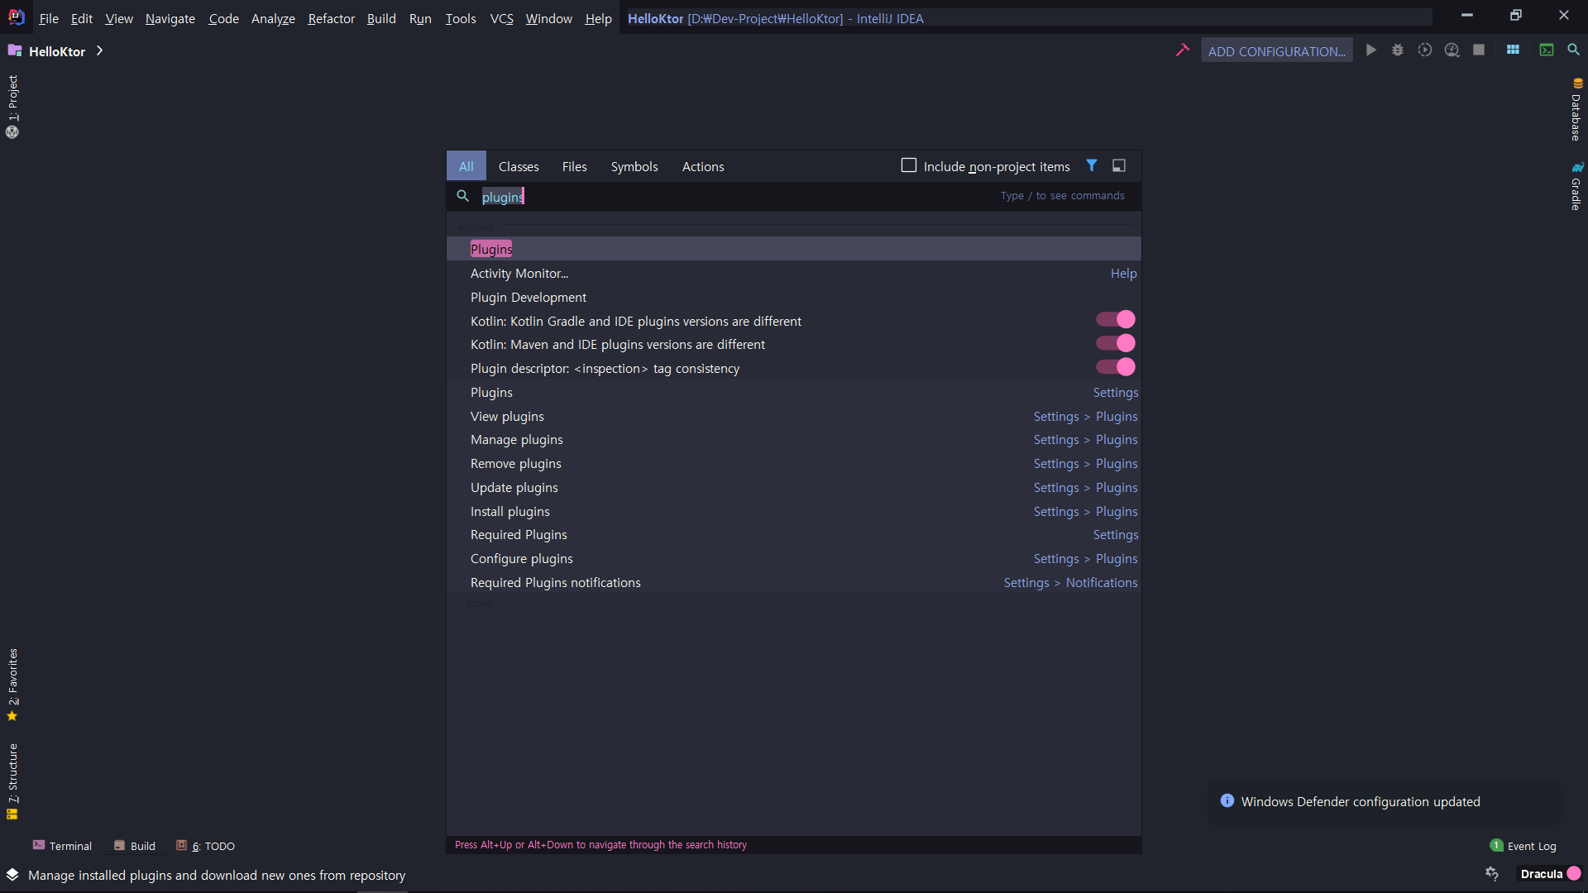Toggle Kotlin Maven and IDE plugins inspection
Screen dimensions: 1588x893
[1116, 343]
